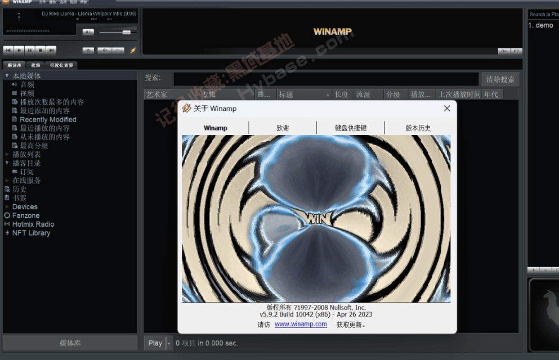Open the dropdown arrow beside Play button
Screen dimensions: 559x360
(x=169, y=343)
